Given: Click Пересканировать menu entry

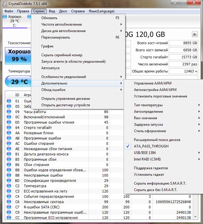Looking at the screenshot, I should [78, 37].
